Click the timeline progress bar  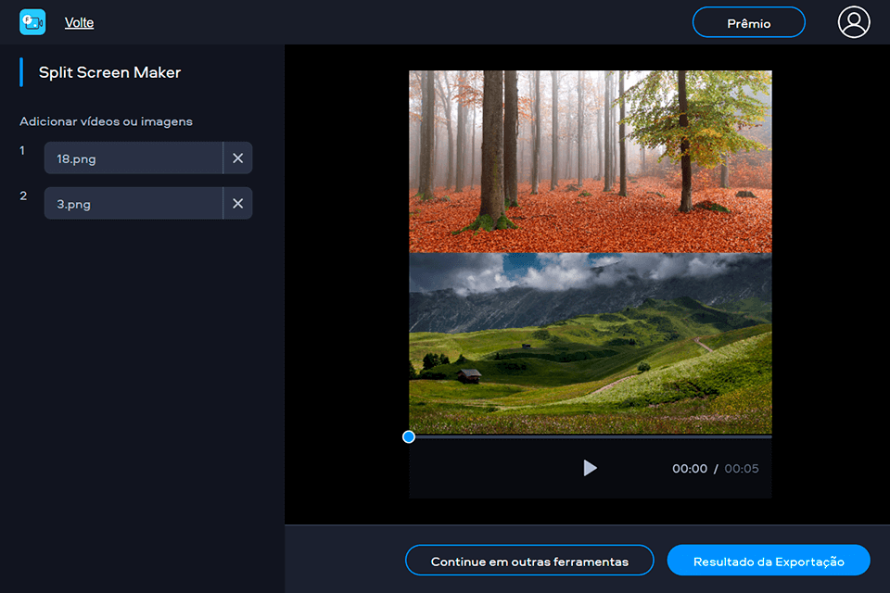(x=590, y=436)
